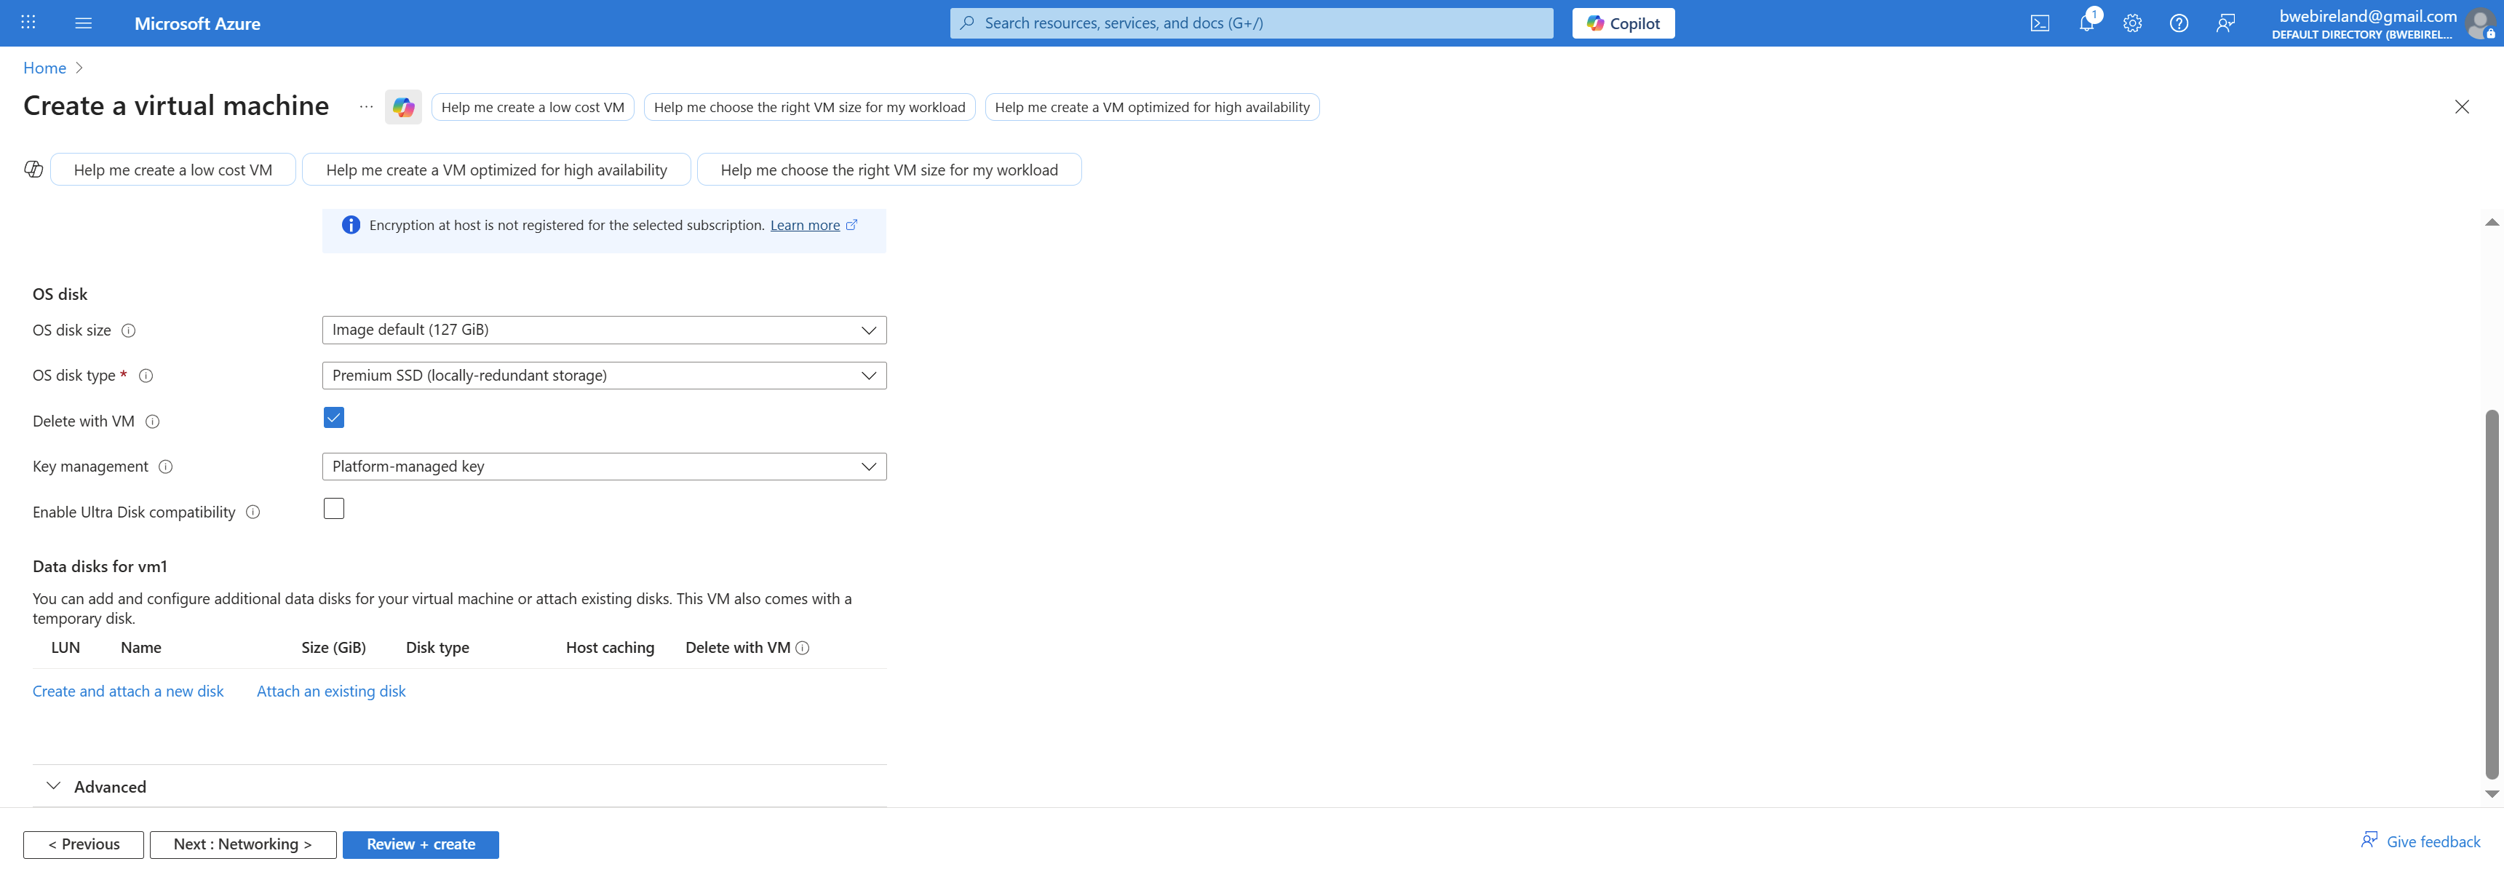The height and width of the screenshot is (888, 2504).
Task: Click Create and attach a new disk
Action: point(128,691)
